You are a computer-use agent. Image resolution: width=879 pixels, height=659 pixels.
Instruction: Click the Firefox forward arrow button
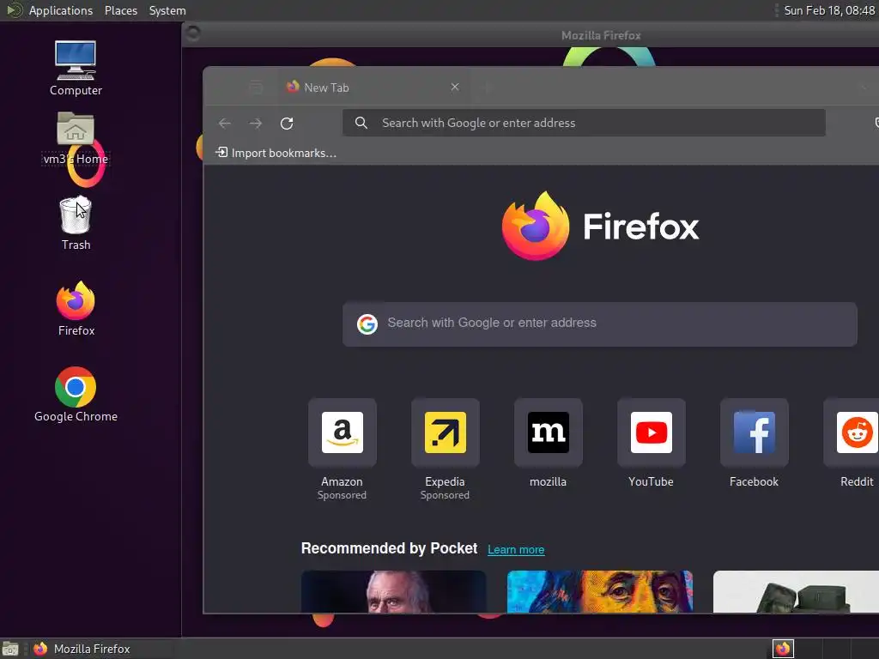tap(256, 124)
